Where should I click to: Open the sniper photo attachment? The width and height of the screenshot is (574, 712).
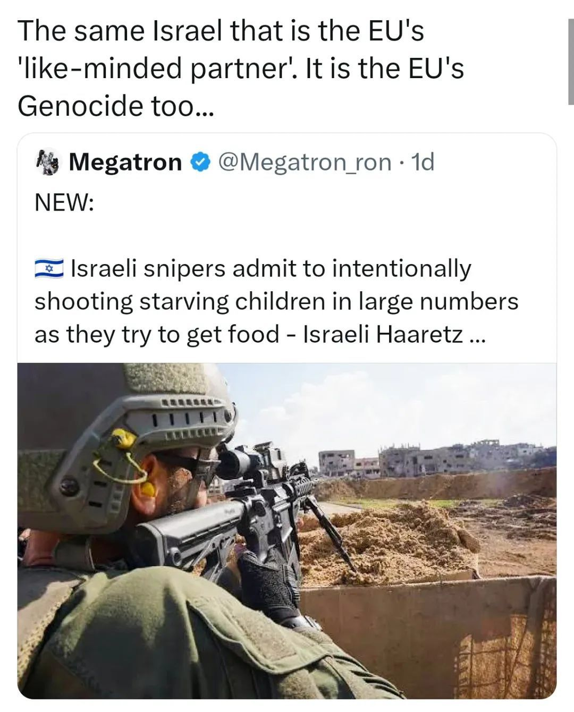(287, 530)
